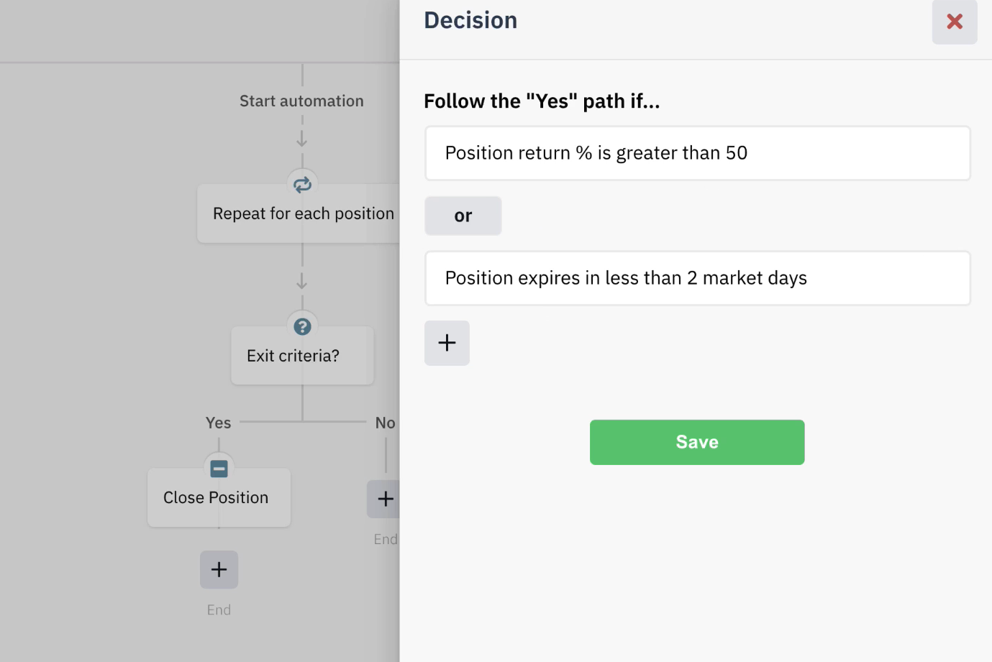Click the repeat loop icon above 'Repeat for each position'
The image size is (992, 662).
coord(302,184)
